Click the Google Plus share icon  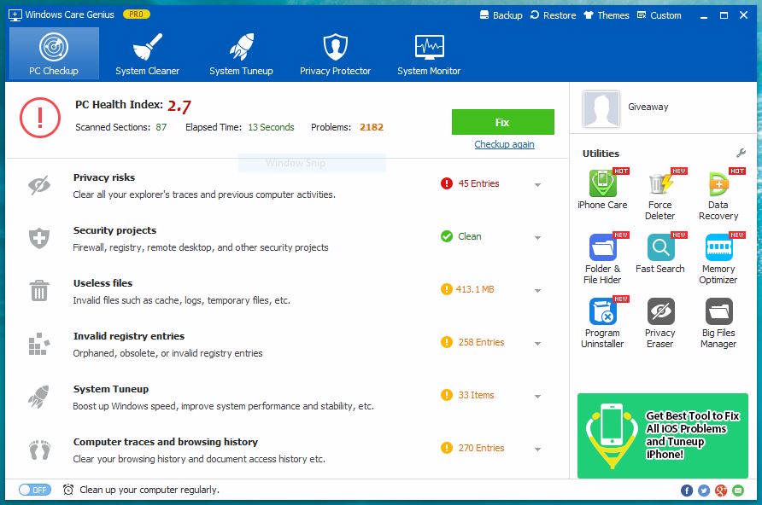pos(721,490)
